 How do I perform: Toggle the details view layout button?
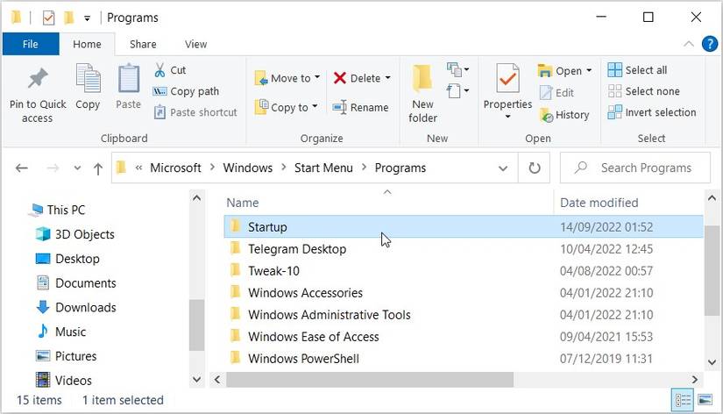click(684, 400)
